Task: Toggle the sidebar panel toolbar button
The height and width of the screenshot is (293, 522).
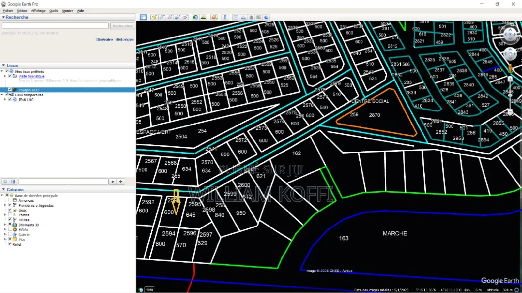Action: click(x=143, y=17)
